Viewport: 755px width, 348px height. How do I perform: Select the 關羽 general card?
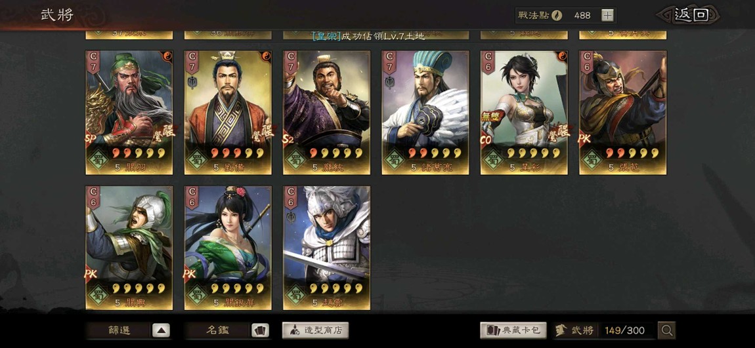(x=129, y=113)
